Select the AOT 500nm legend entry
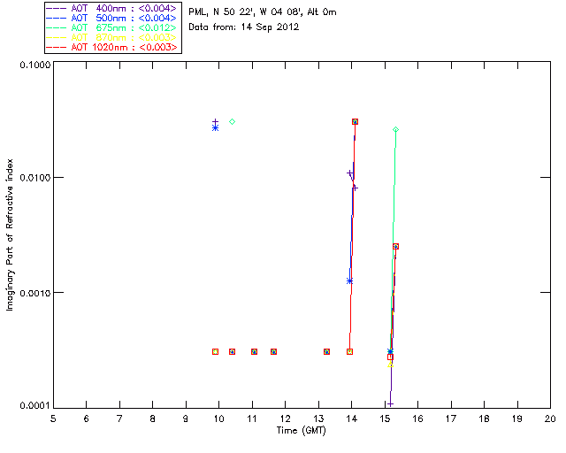The width and height of the screenshot is (566, 453). (x=112, y=18)
